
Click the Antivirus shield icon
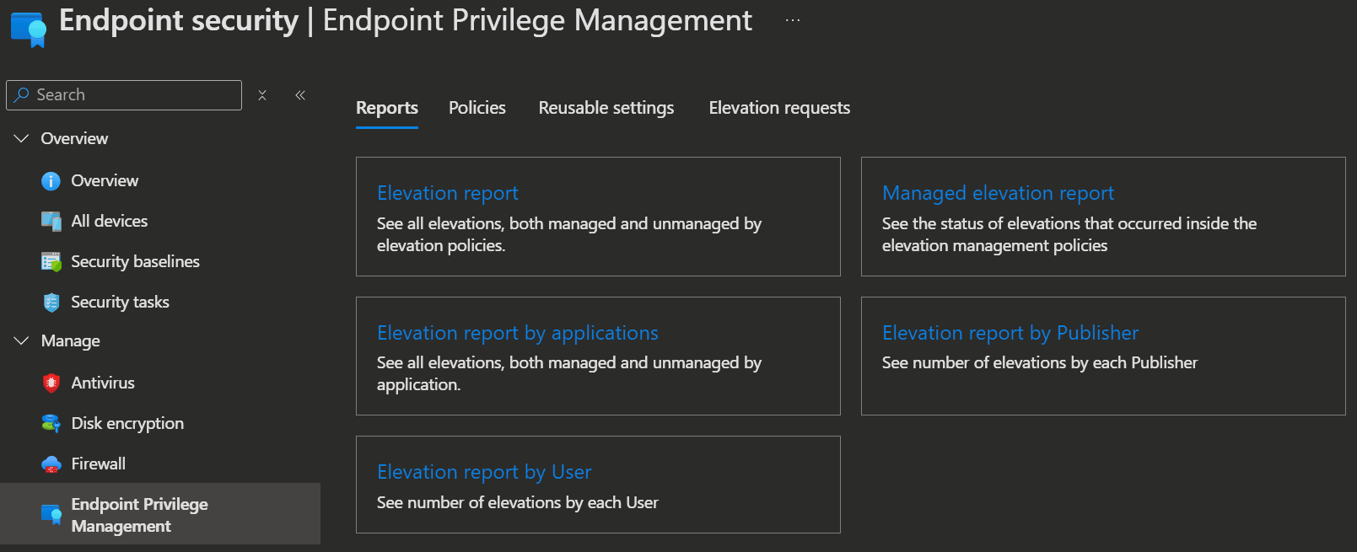pyautogui.click(x=51, y=383)
